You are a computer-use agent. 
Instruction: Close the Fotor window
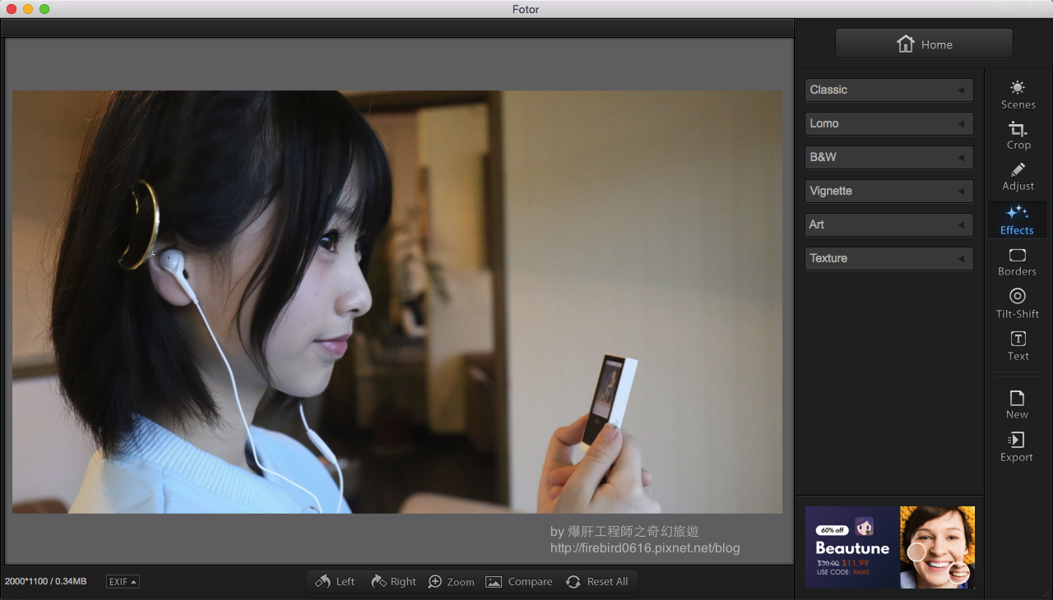coord(12,9)
